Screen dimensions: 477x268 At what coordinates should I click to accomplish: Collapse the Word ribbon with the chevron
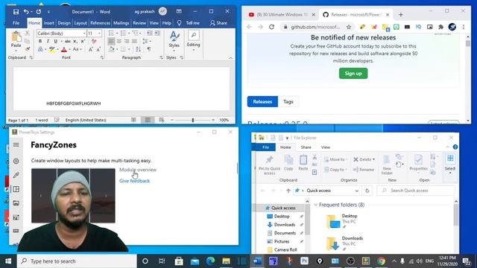(x=230, y=58)
